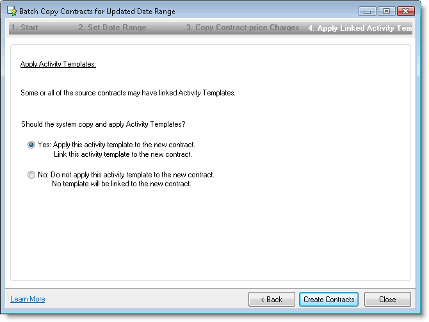Image resolution: width=429 pixels, height=322 pixels.
Task: Select the Yes radio button
Action: point(31,145)
